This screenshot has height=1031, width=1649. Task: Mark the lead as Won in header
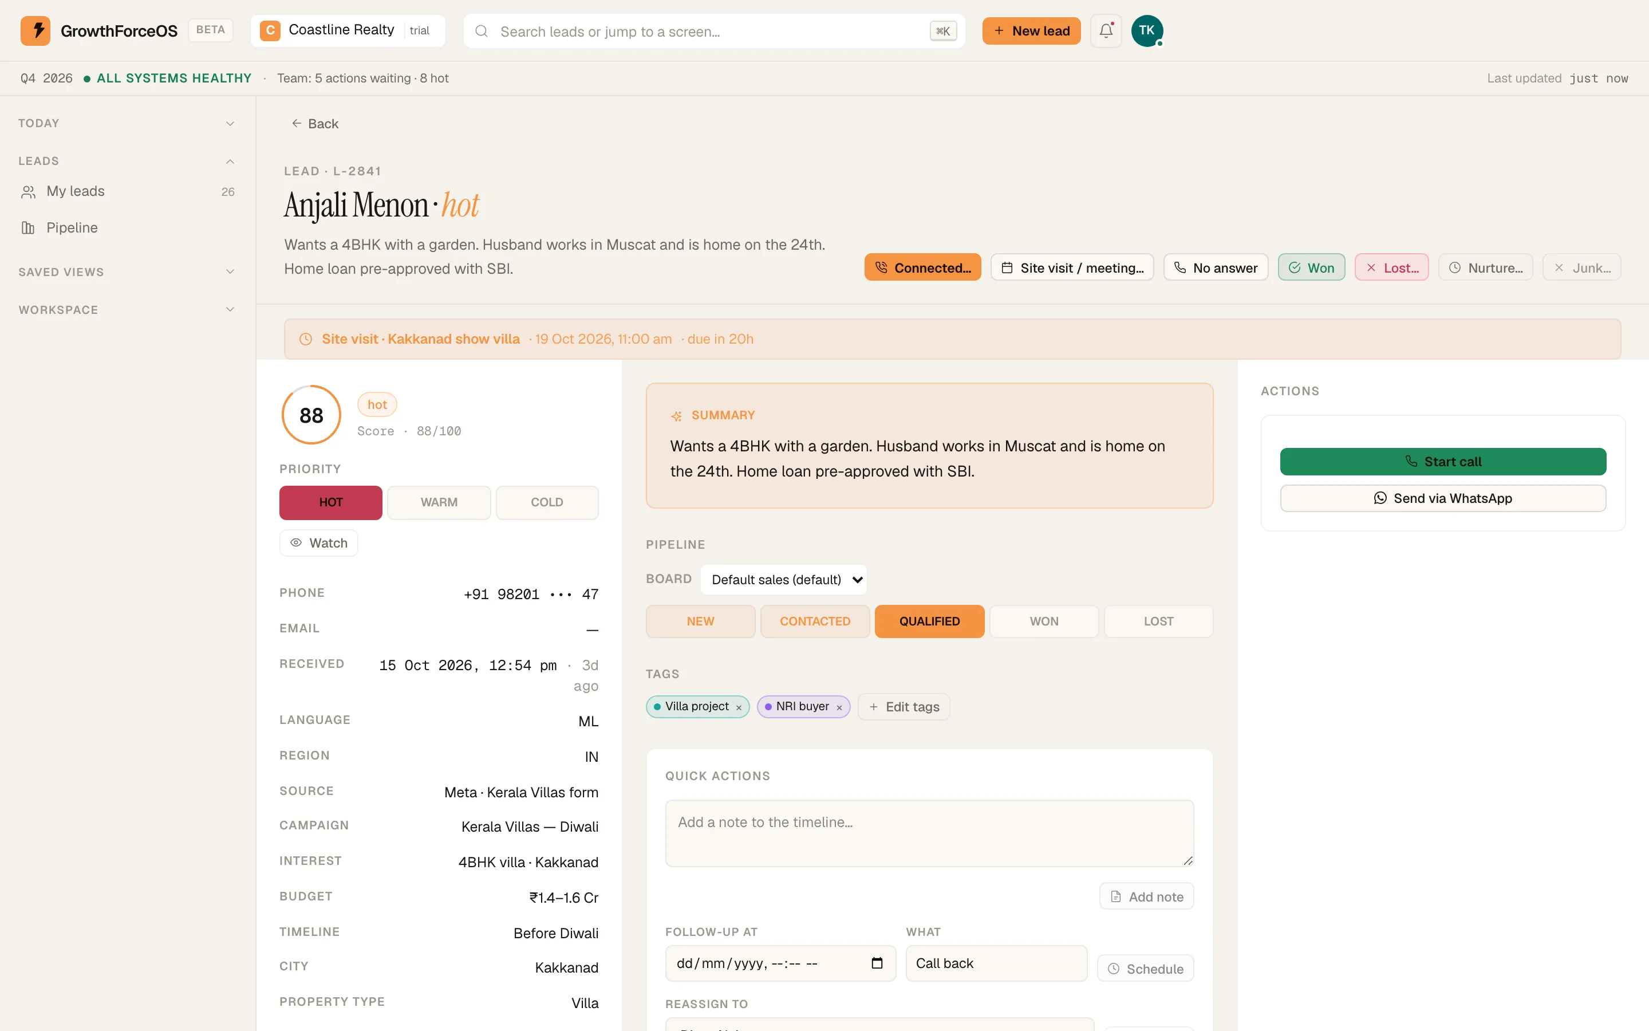1311,267
